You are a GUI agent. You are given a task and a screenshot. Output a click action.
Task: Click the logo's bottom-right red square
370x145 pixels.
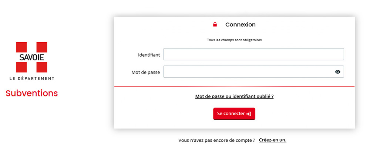coord(41,67)
